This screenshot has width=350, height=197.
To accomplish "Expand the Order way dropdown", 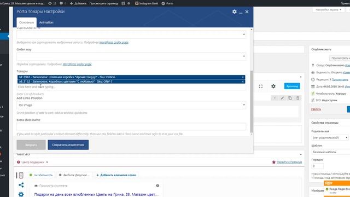I will click(131, 56).
